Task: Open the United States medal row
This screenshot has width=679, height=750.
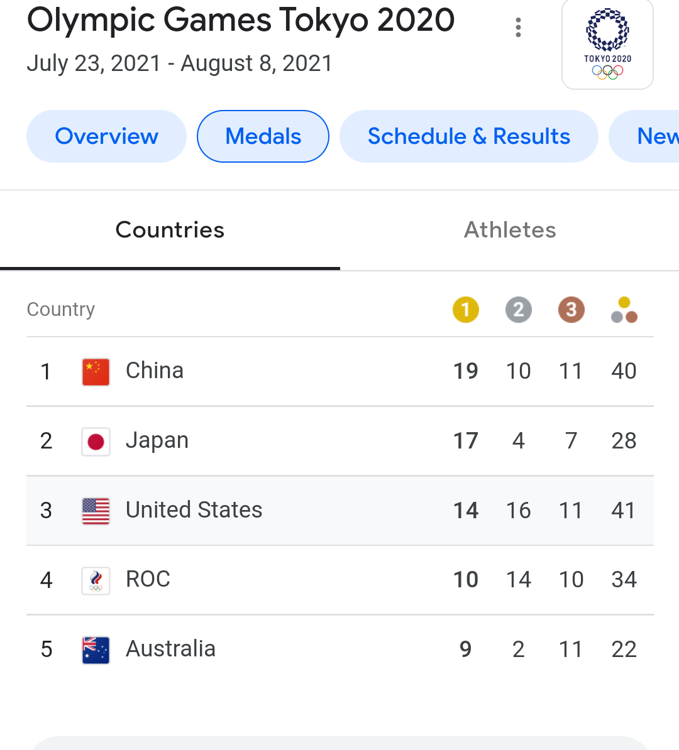Action: coord(339,511)
